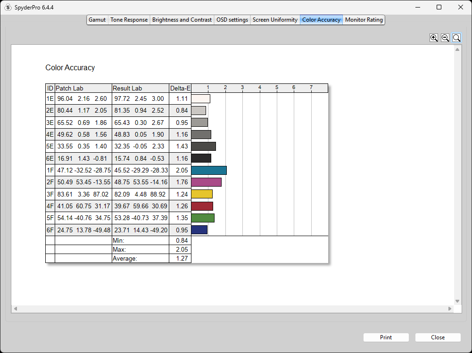The height and width of the screenshot is (353, 472).
Task: Click the zoom out magnifier icon
Action: [445, 38]
